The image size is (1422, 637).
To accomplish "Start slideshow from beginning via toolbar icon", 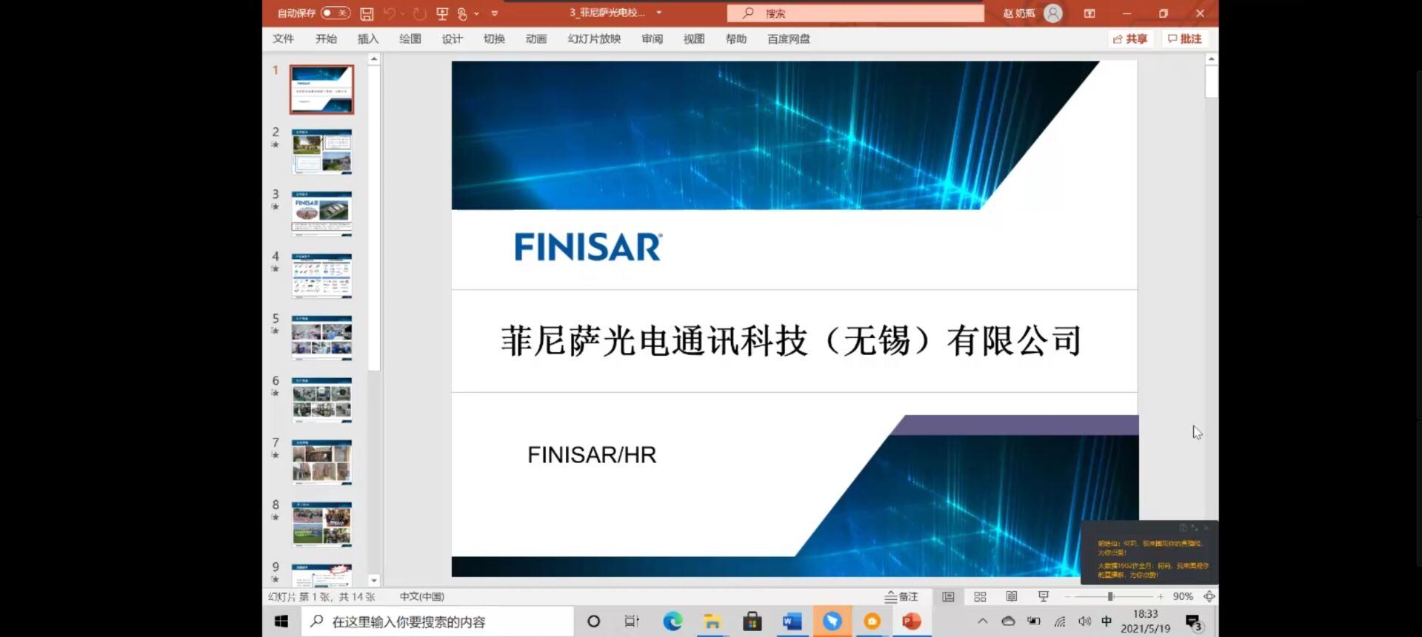I will coord(442,13).
